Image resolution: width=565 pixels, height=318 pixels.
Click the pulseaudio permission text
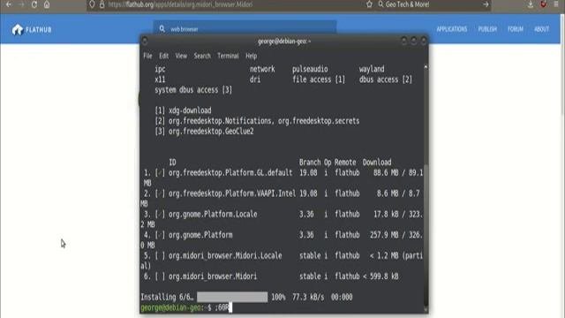coord(310,69)
